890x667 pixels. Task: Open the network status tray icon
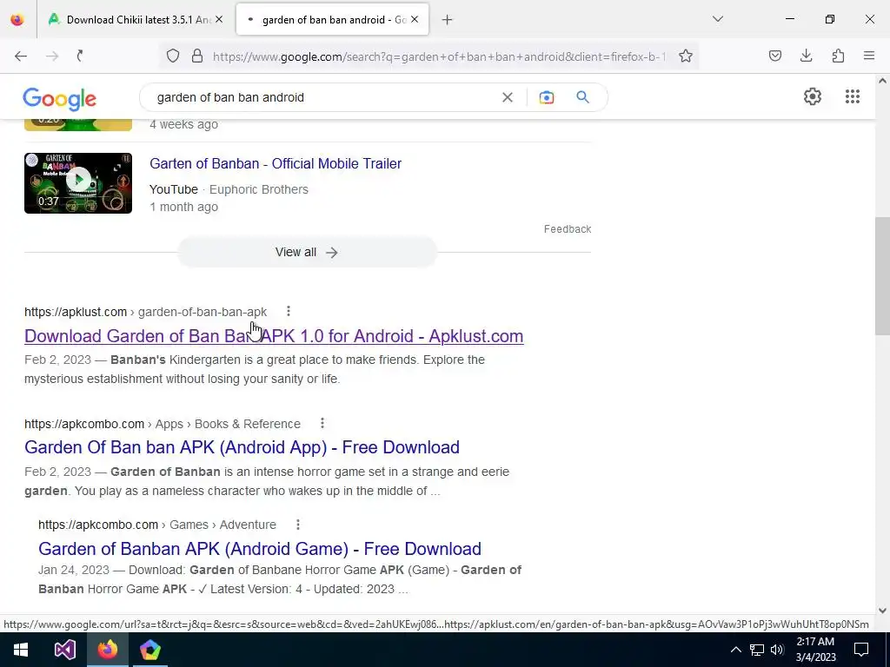tap(757, 650)
